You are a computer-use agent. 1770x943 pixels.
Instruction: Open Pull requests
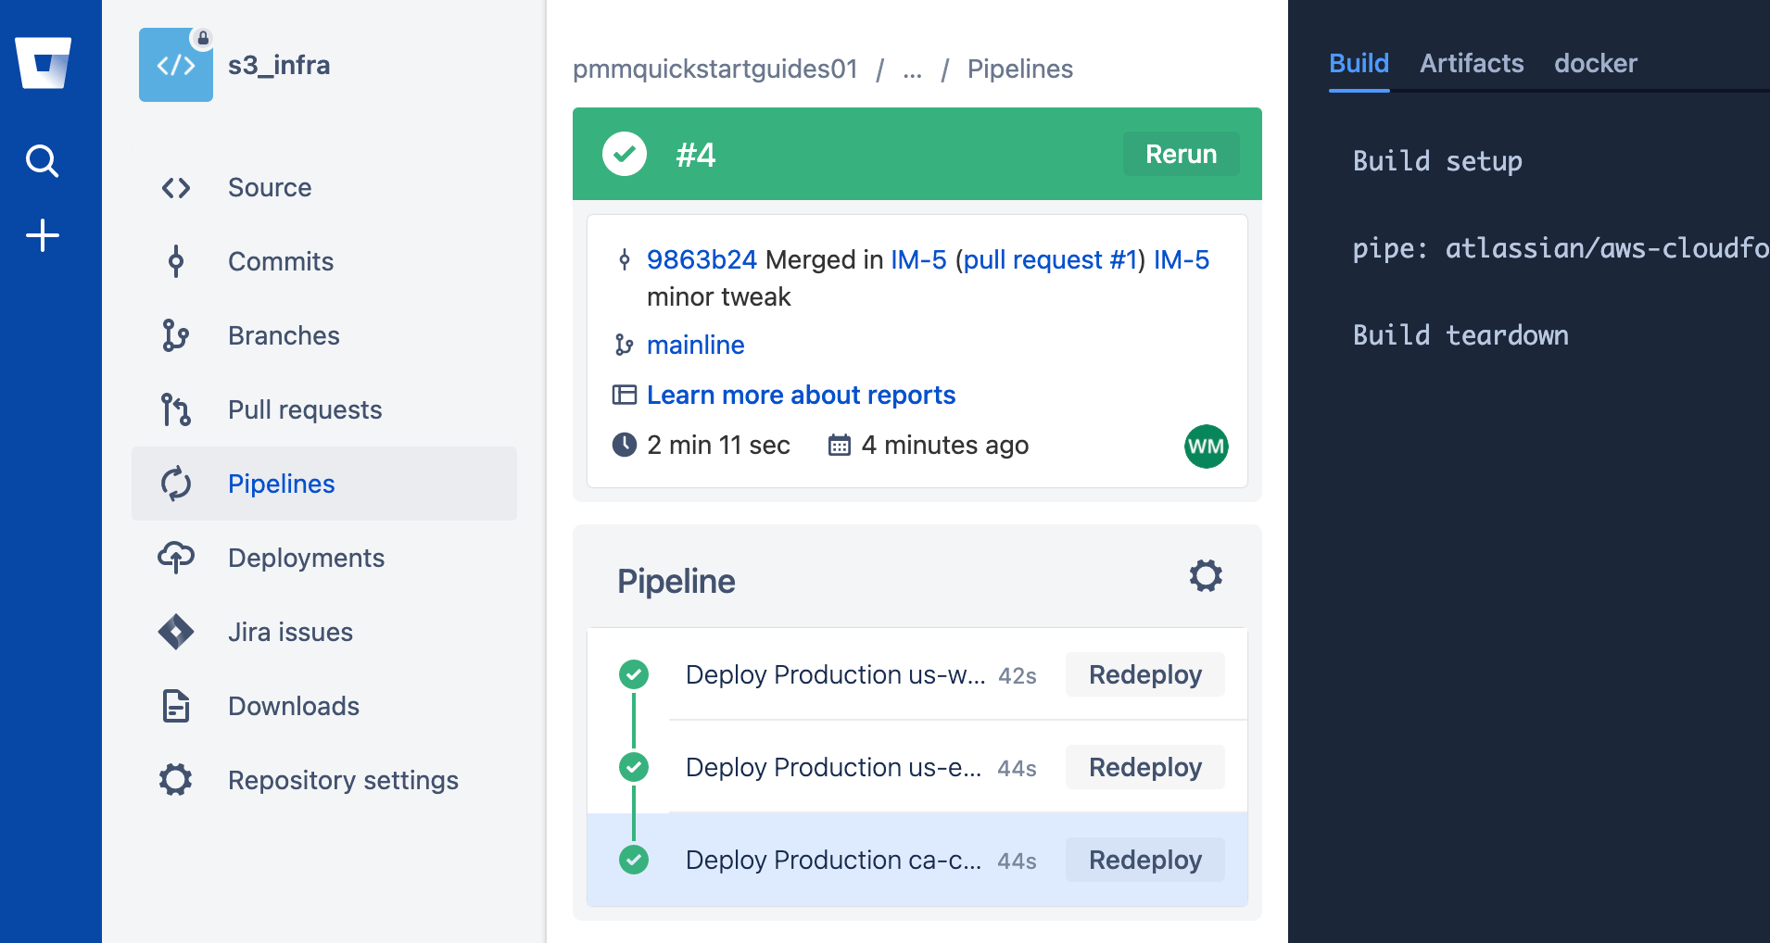(305, 409)
